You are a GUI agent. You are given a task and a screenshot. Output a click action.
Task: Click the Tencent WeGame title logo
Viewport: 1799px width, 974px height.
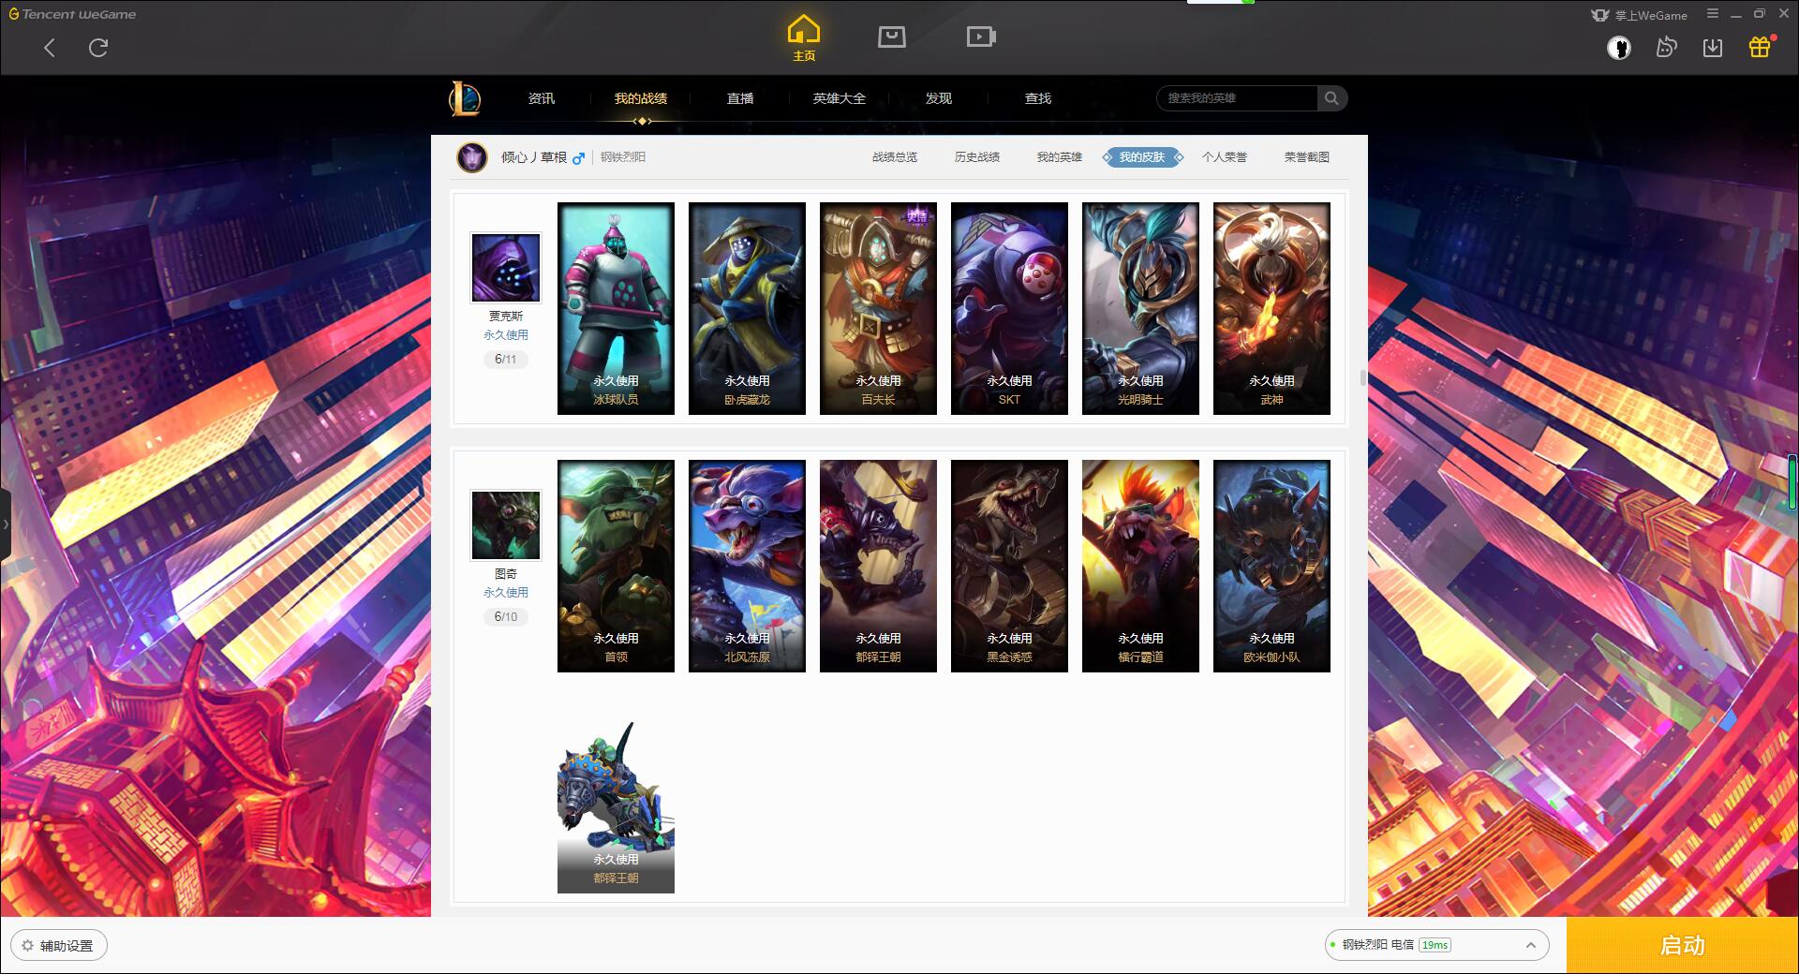point(72,14)
